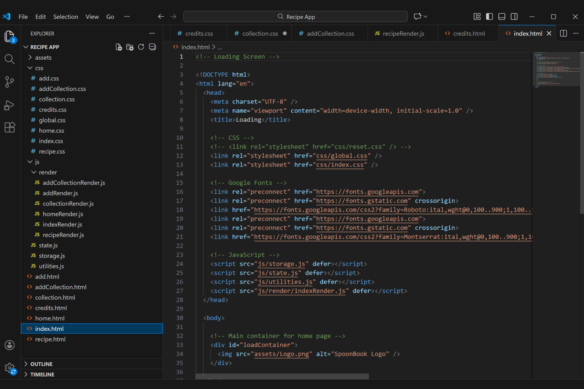Split the editor to the right
Screen dimensions: 584x389
tap(563, 33)
